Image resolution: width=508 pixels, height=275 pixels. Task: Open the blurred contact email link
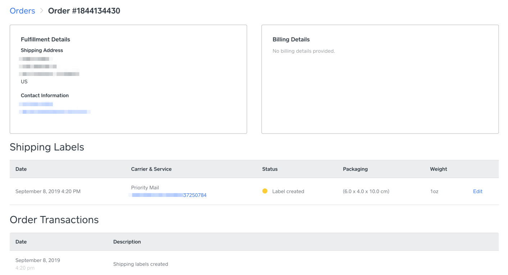click(55, 112)
